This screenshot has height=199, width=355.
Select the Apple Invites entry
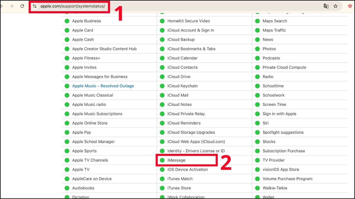coord(84,68)
